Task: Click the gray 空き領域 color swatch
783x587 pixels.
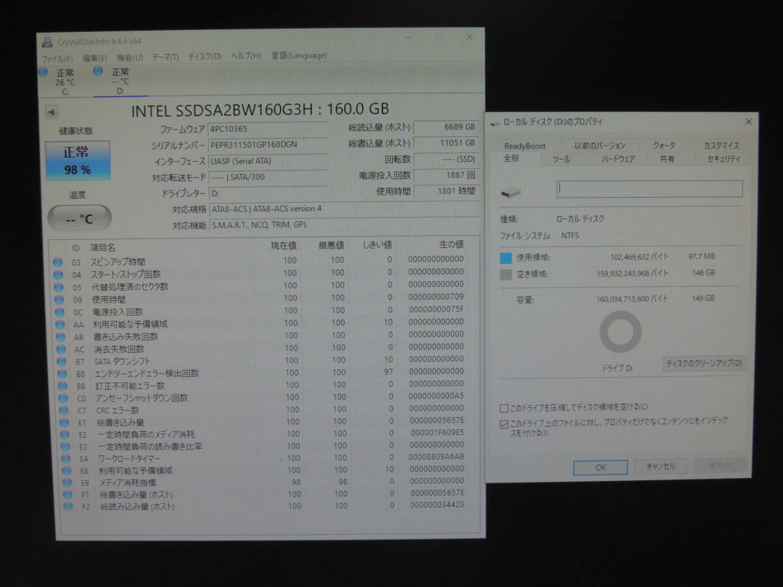Action: click(506, 275)
